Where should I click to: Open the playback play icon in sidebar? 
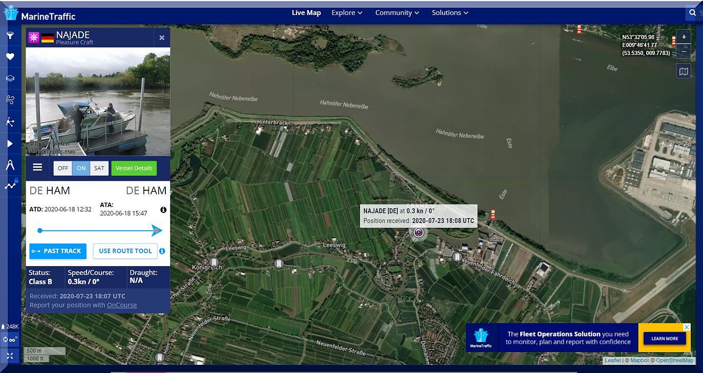point(10,144)
